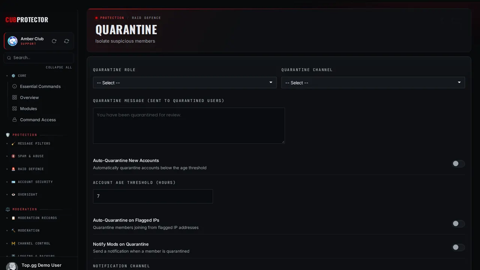
Task: Click the grid icon next to Modules
Action: pos(15,109)
